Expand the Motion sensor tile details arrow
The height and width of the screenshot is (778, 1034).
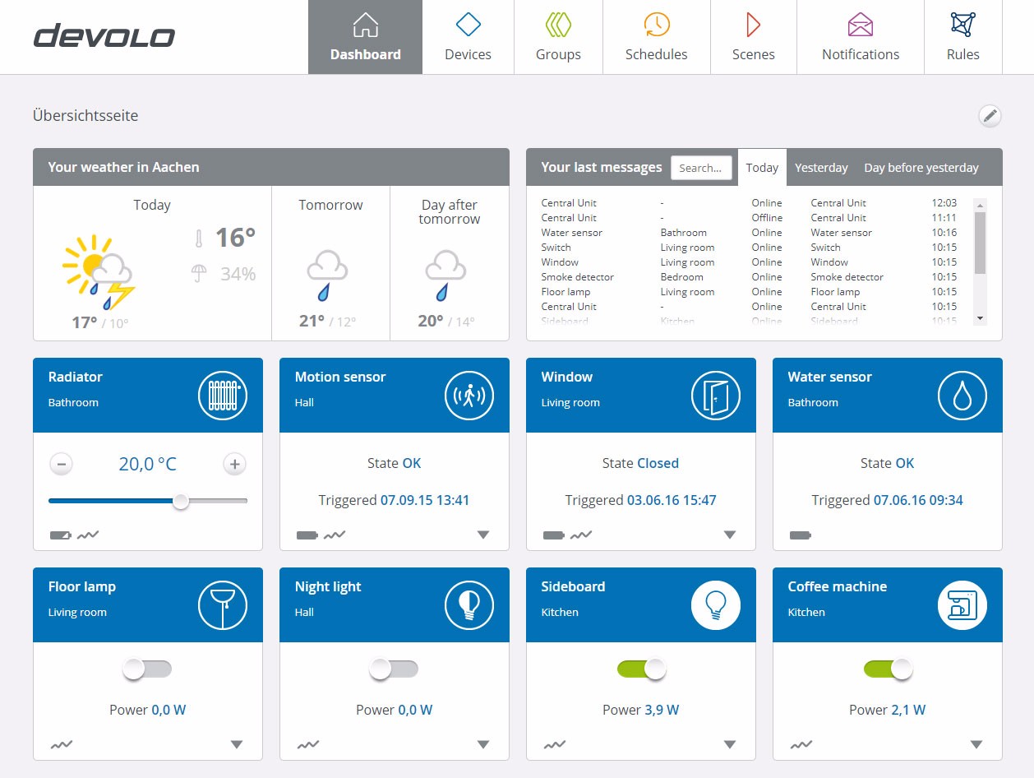(x=483, y=535)
